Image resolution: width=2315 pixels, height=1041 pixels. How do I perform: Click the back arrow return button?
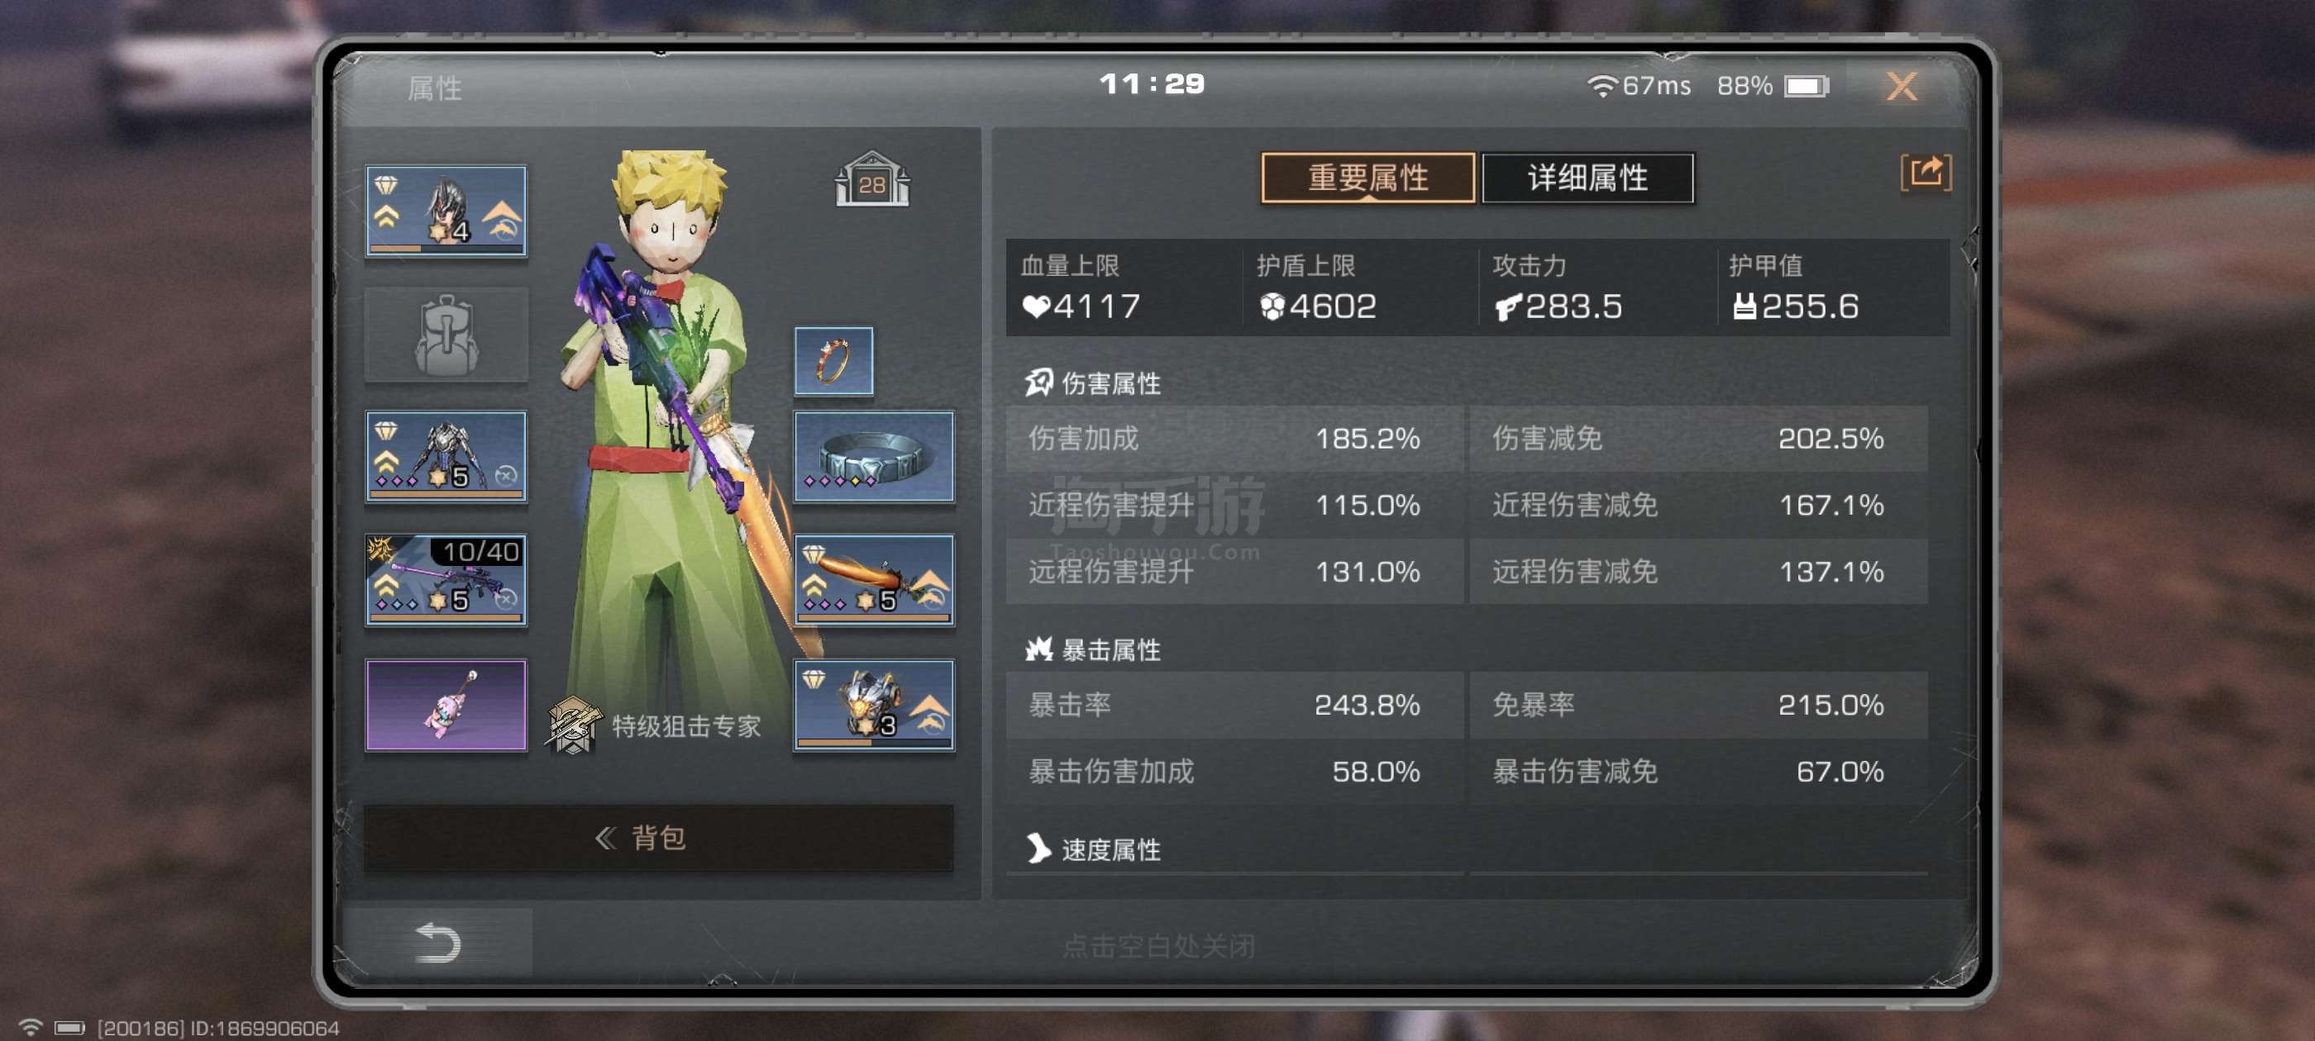(x=437, y=942)
